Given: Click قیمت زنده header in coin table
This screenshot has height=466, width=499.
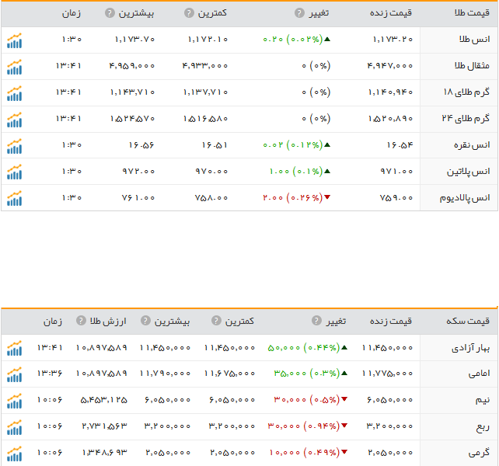Looking at the screenshot, I should coord(391,321).
